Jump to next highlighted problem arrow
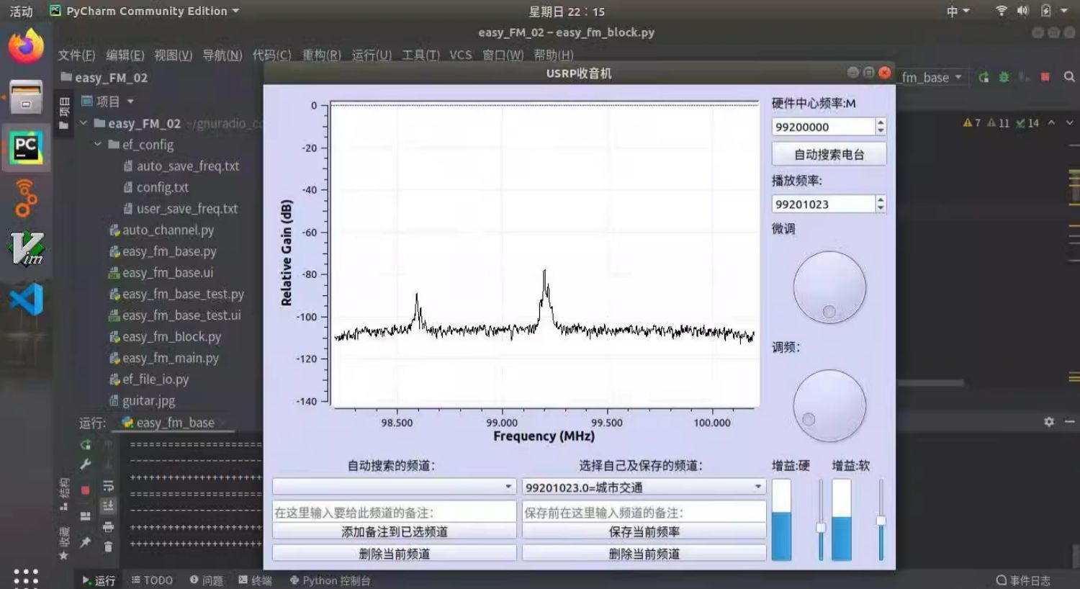 [x=1069, y=123]
